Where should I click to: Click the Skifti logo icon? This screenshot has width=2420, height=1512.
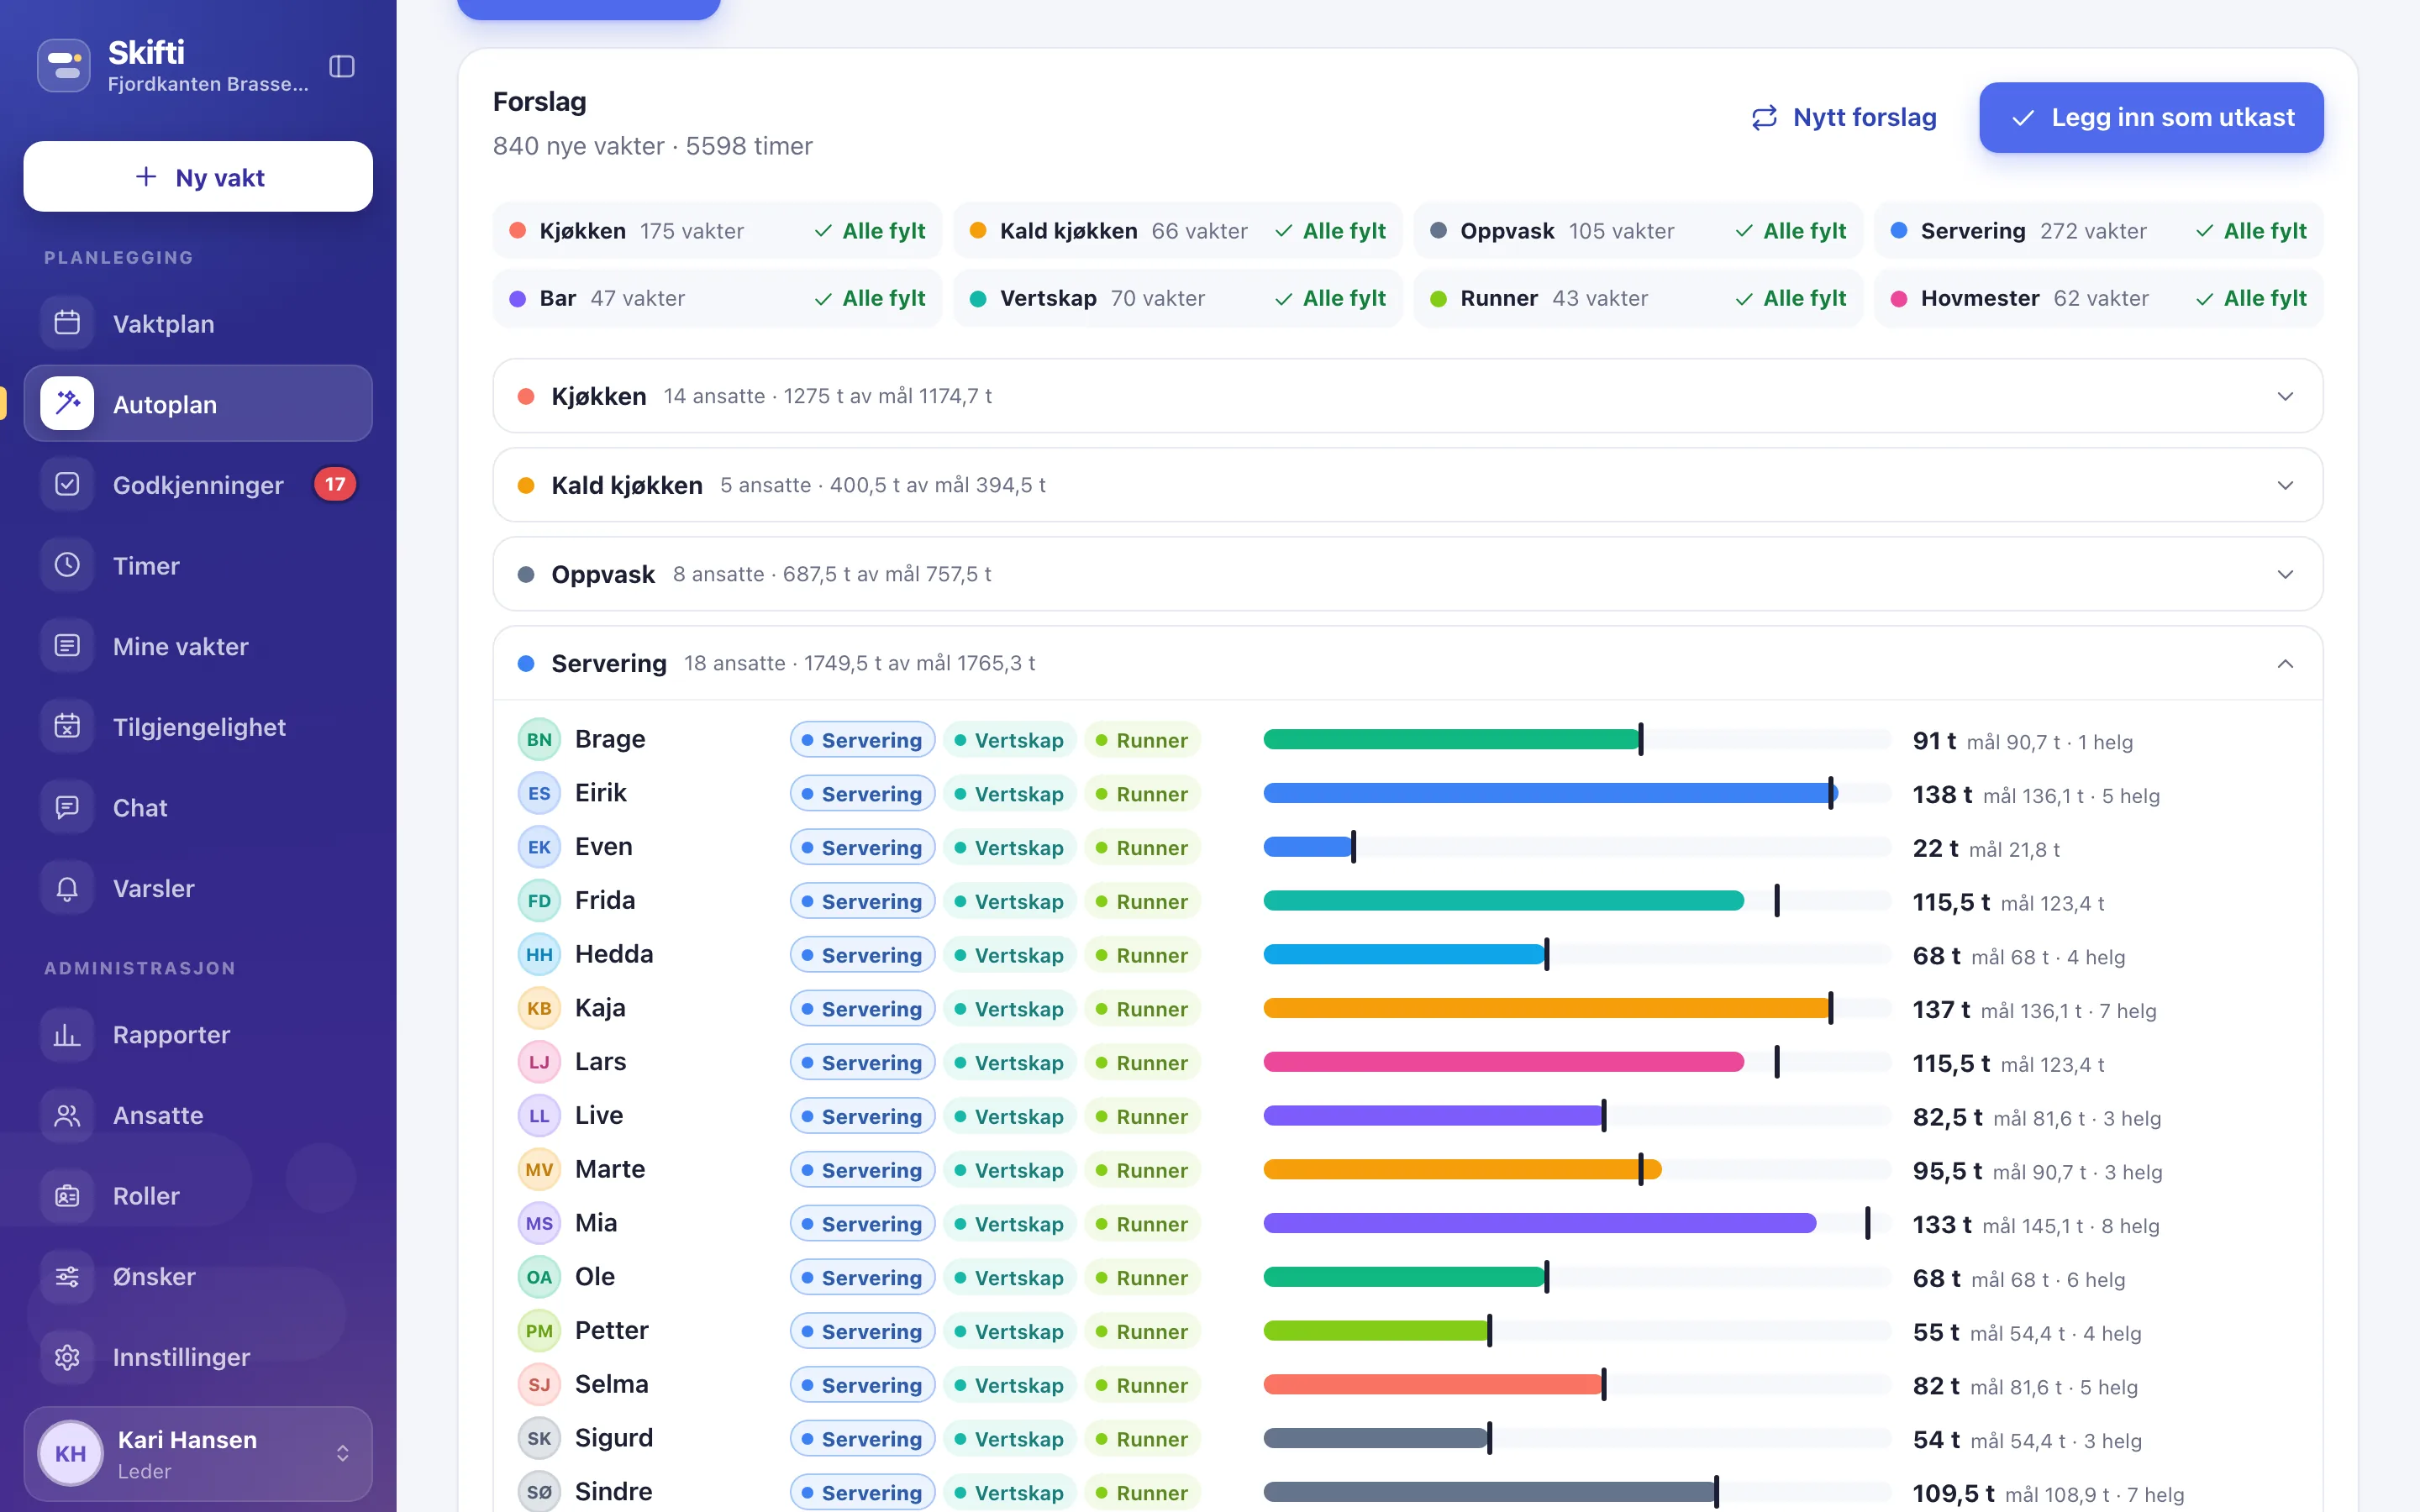coord(64,66)
